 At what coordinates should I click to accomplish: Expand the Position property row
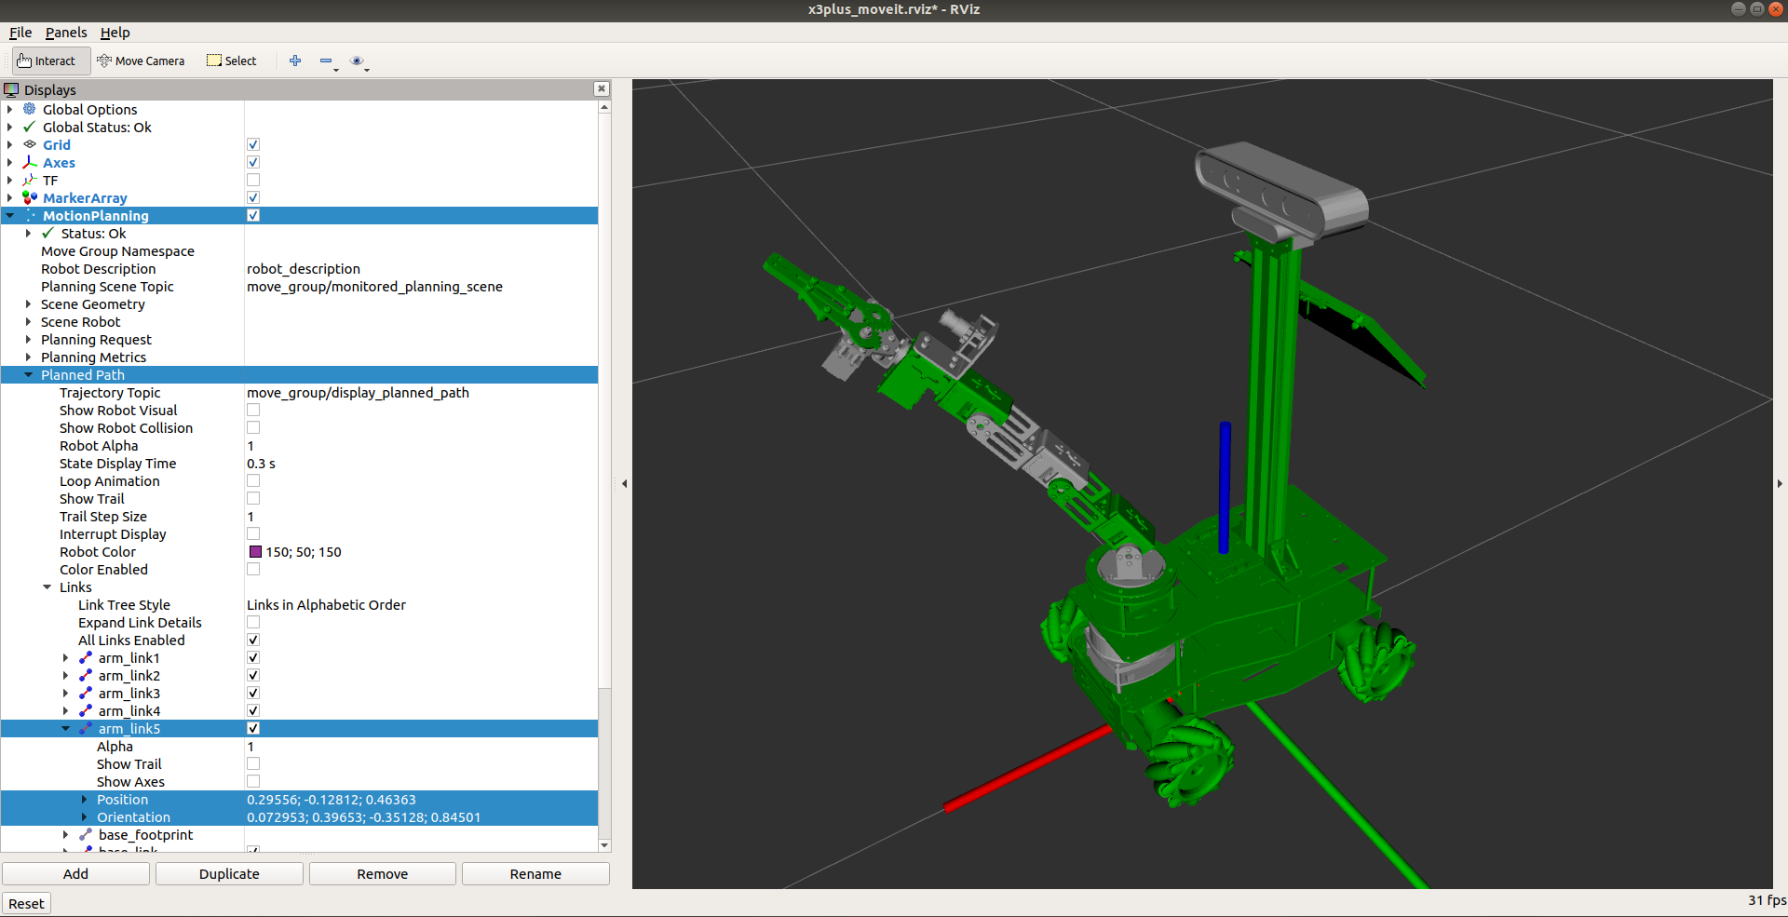click(85, 799)
